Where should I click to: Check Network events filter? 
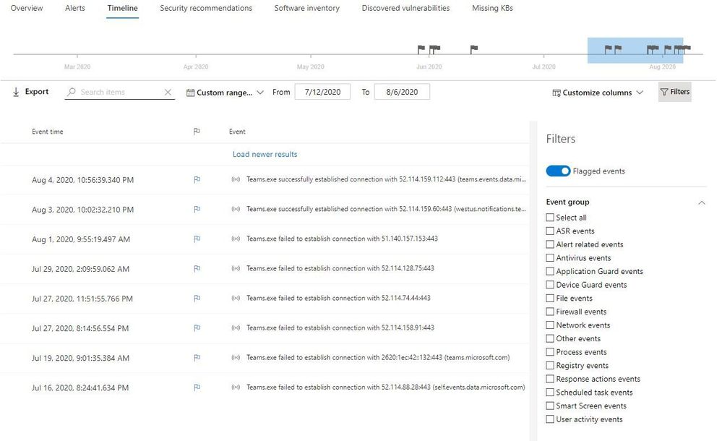point(550,325)
